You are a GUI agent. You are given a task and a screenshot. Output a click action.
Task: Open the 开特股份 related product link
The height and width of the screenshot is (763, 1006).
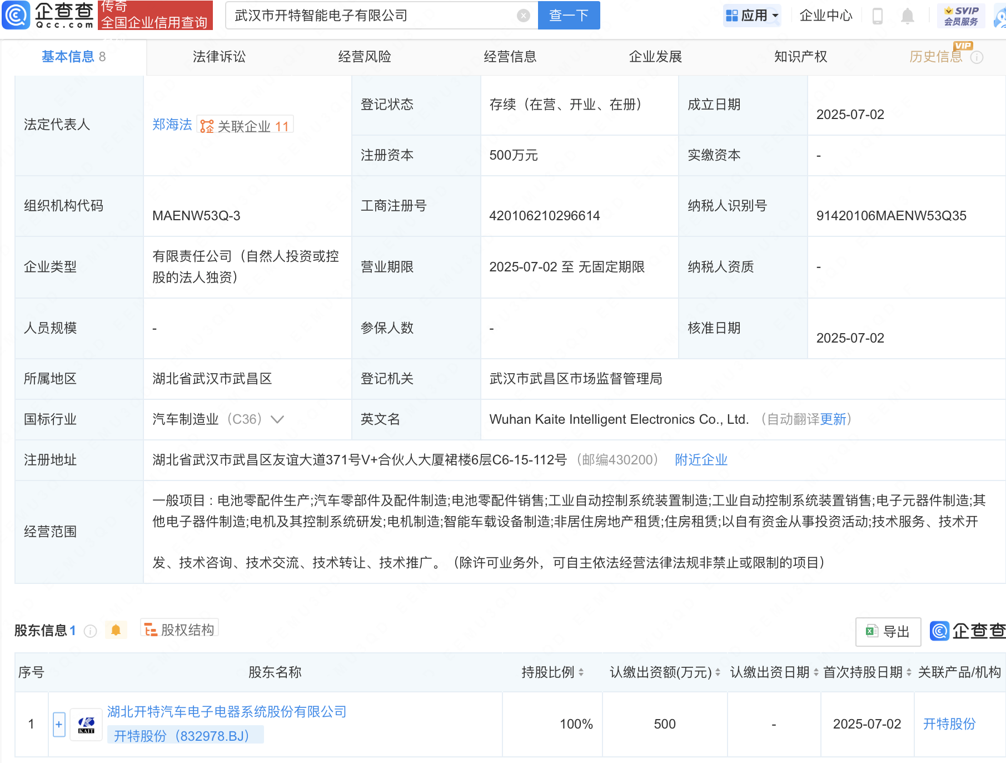click(949, 724)
